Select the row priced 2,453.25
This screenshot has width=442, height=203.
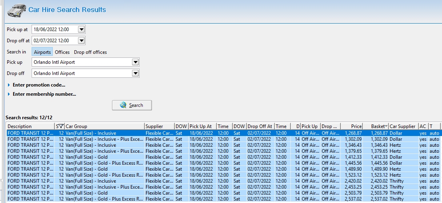(223, 187)
